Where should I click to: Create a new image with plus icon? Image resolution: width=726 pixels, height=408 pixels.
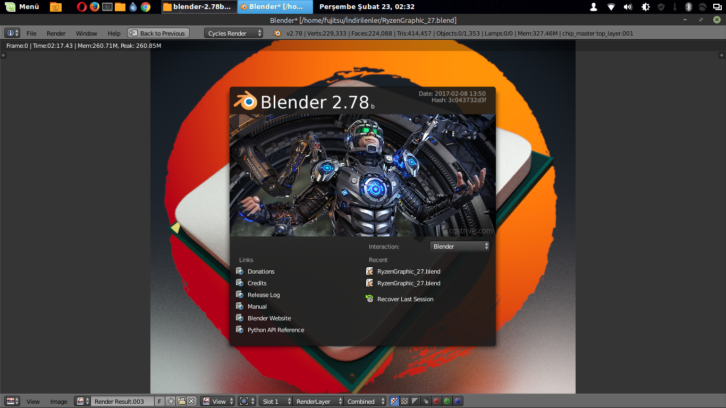coord(171,401)
